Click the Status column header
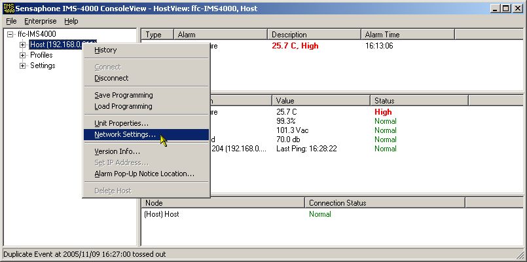 419,101
